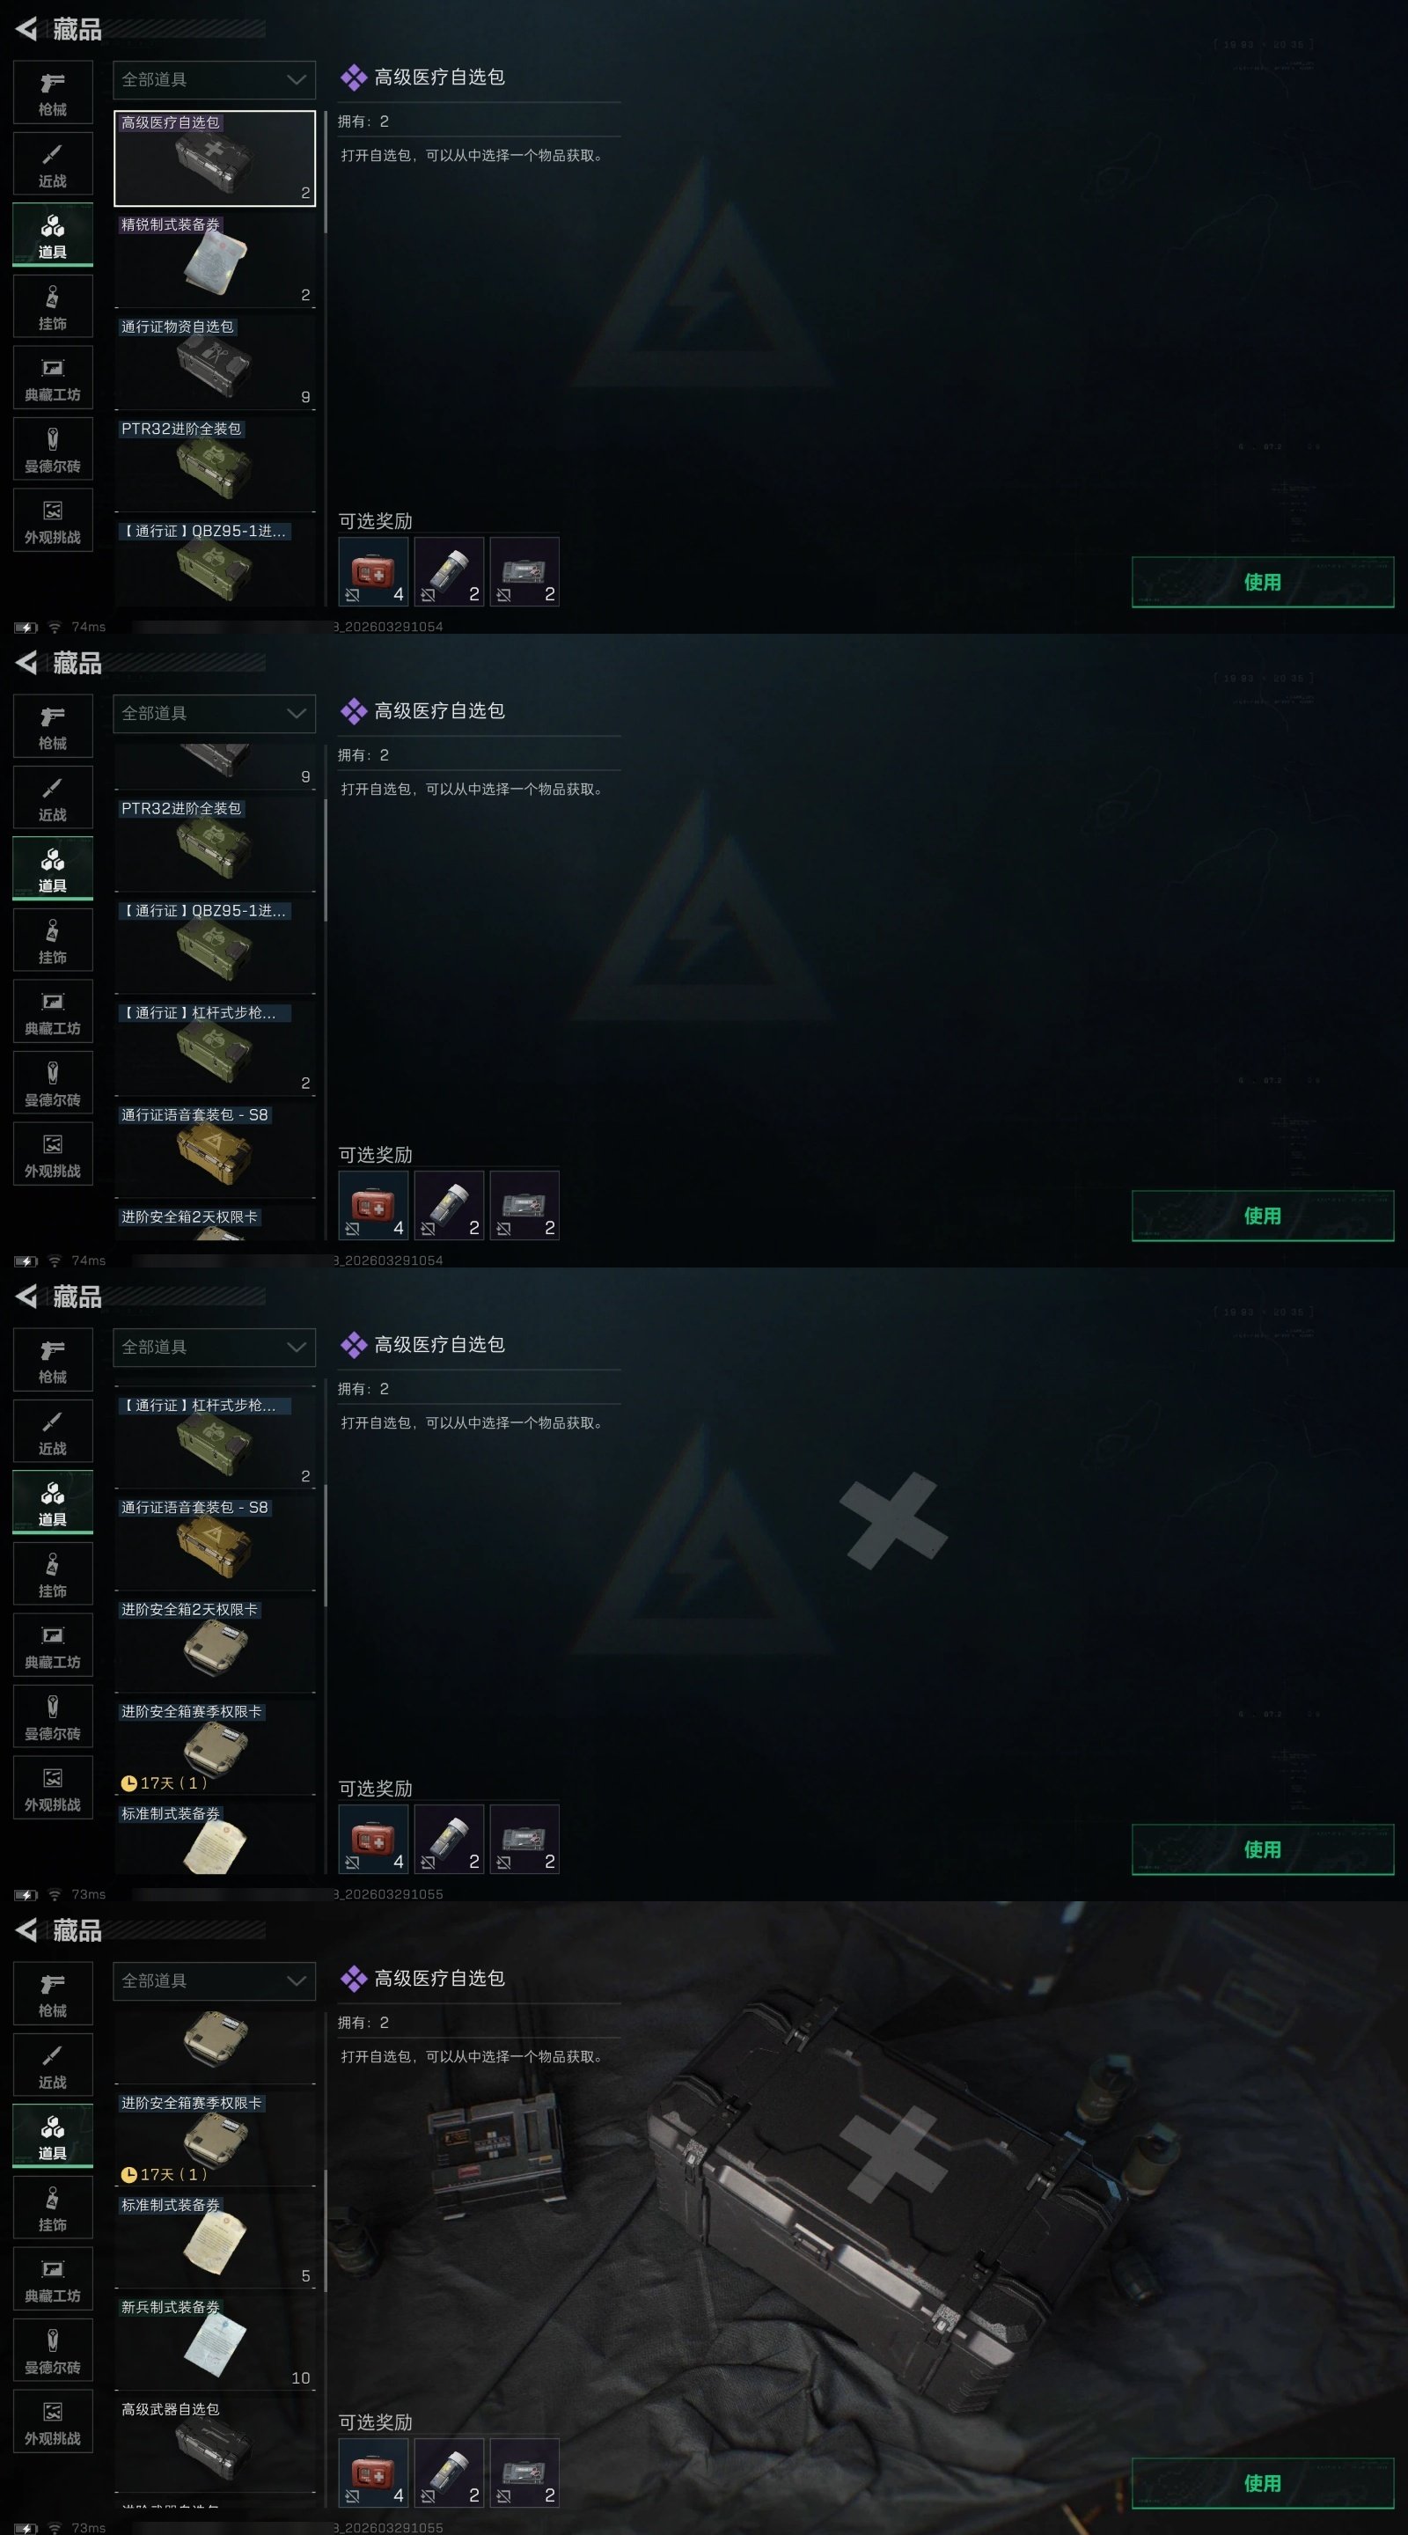Screen dimensions: 1408x2535
Task: Click 使用 button on the medical crate scene
Action: tap(1263, 2483)
